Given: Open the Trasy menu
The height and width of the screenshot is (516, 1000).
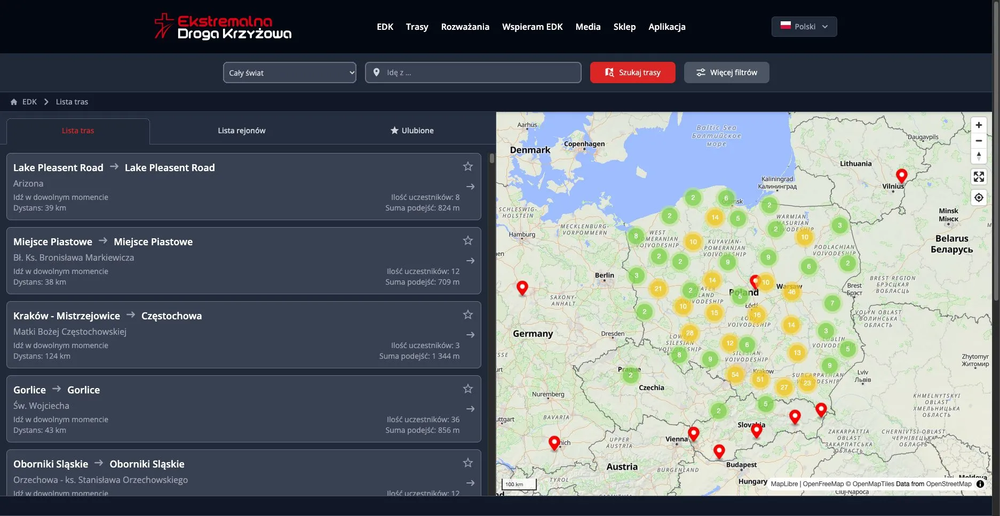Looking at the screenshot, I should tap(417, 27).
